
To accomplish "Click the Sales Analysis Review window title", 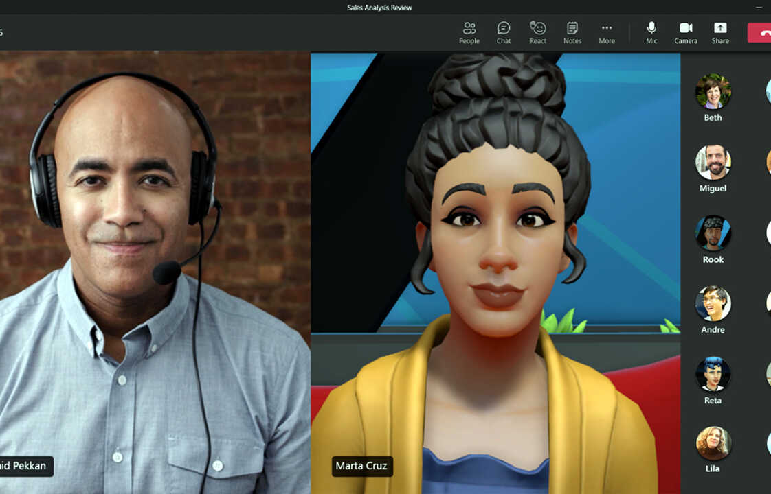I will [379, 8].
